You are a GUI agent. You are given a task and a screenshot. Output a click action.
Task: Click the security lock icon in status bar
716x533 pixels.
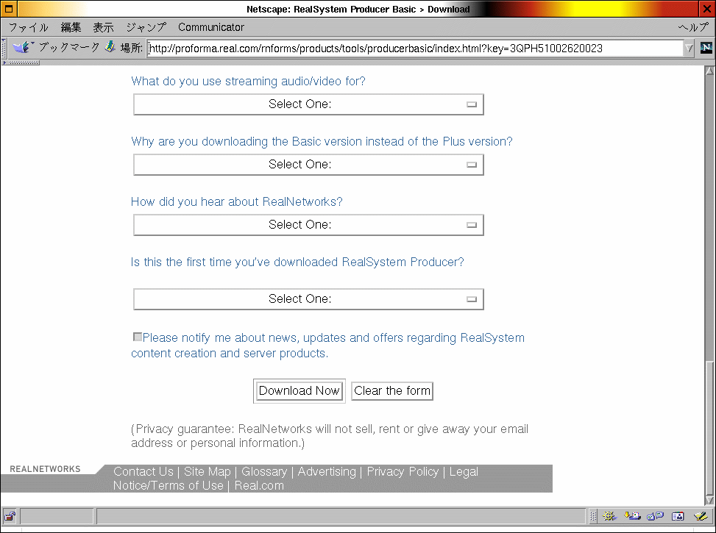(10, 516)
